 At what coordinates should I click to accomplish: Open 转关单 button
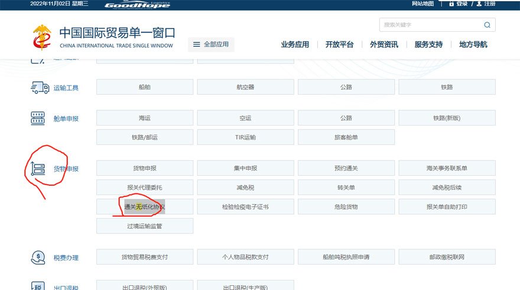coord(346,187)
